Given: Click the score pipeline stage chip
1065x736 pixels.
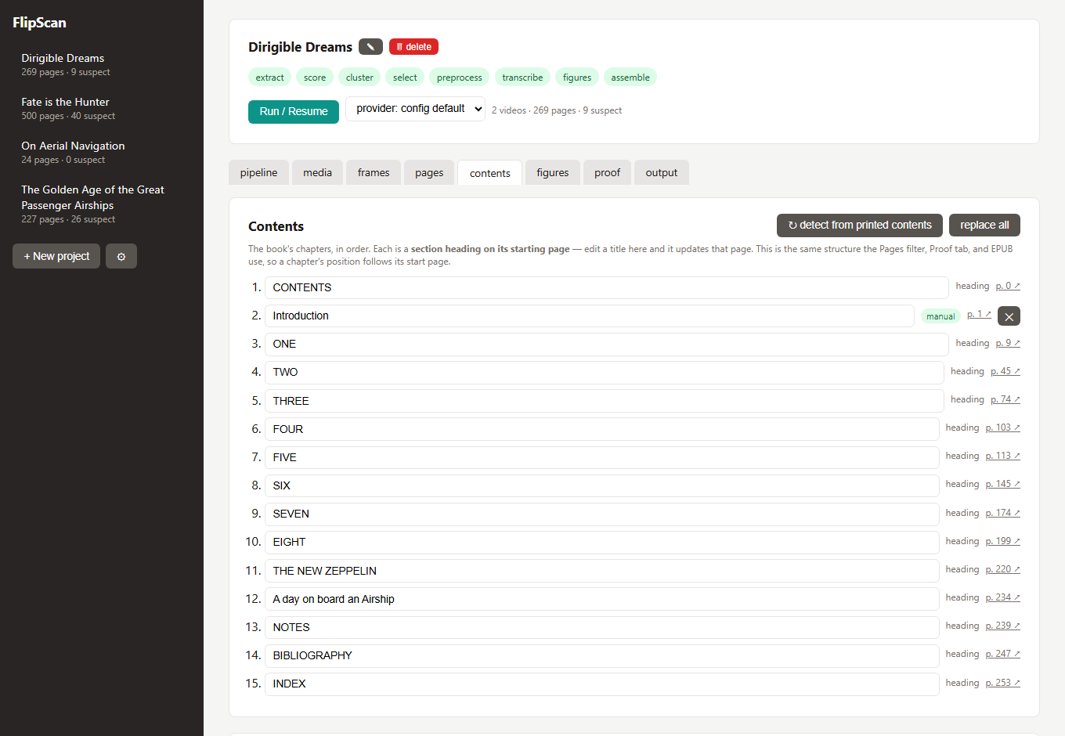Looking at the screenshot, I should 315,78.
